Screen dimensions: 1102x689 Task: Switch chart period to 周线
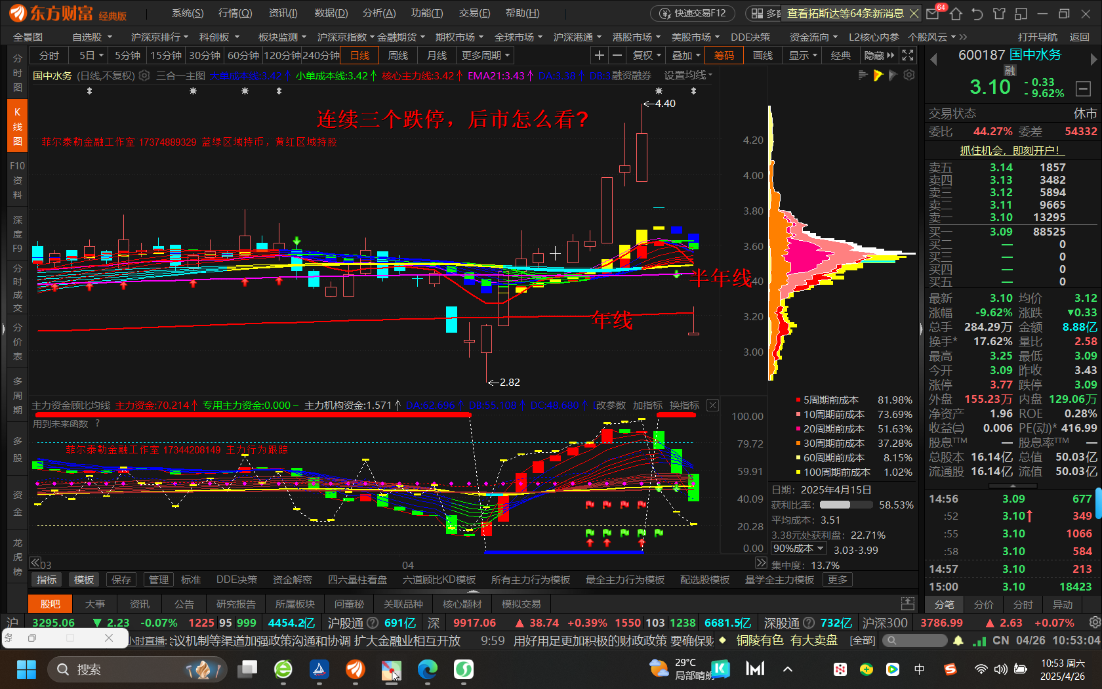[x=398, y=56]
